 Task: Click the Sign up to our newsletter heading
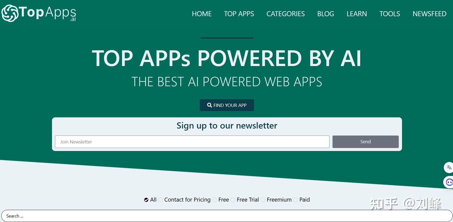click(227, 126)
